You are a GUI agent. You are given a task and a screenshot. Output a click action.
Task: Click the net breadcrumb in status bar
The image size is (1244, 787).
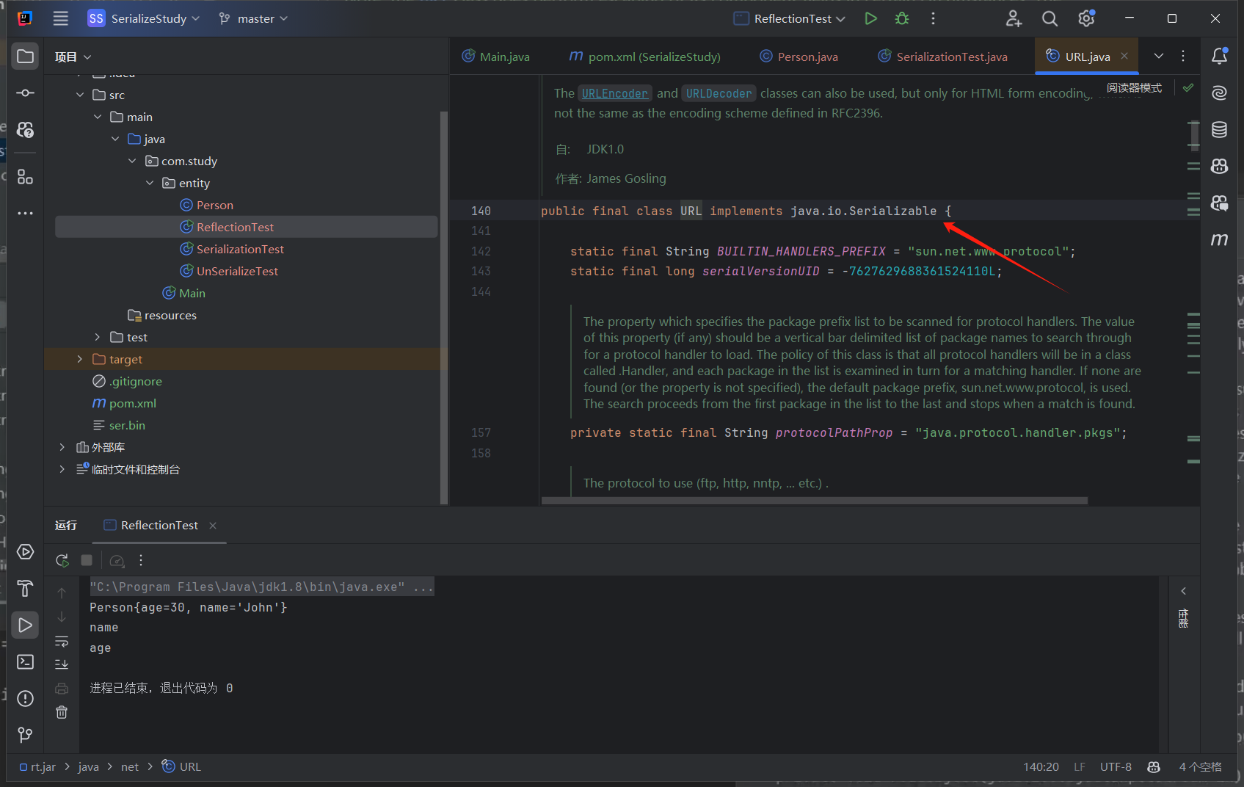click(x=130, y=766)
